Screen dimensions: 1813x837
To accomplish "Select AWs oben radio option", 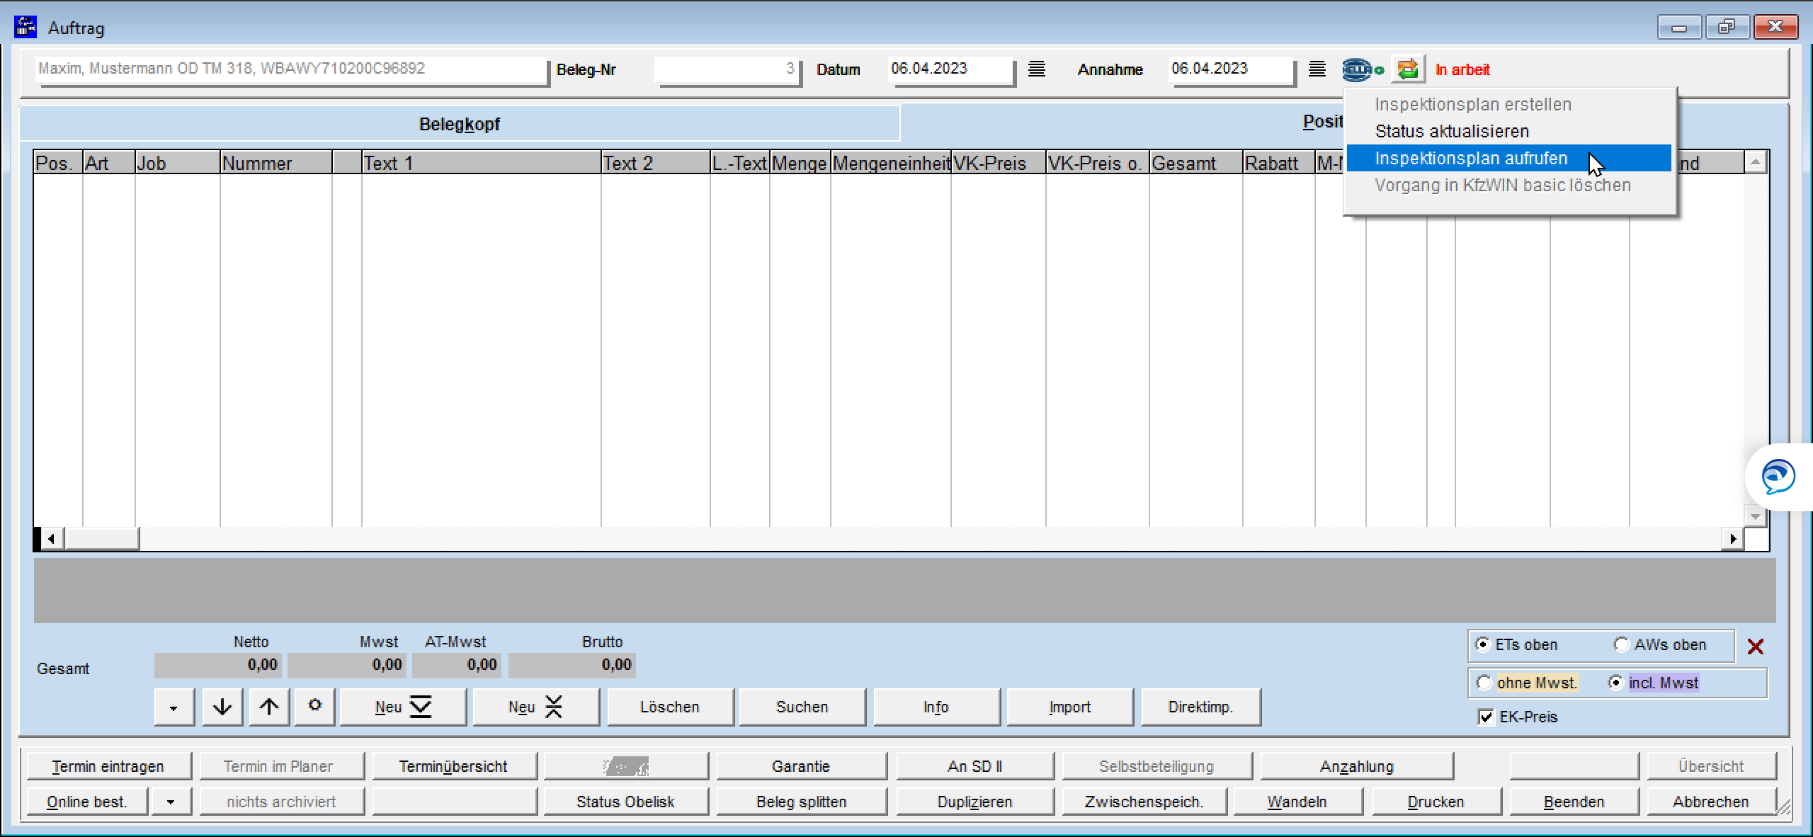I will tap(1621, 644).
